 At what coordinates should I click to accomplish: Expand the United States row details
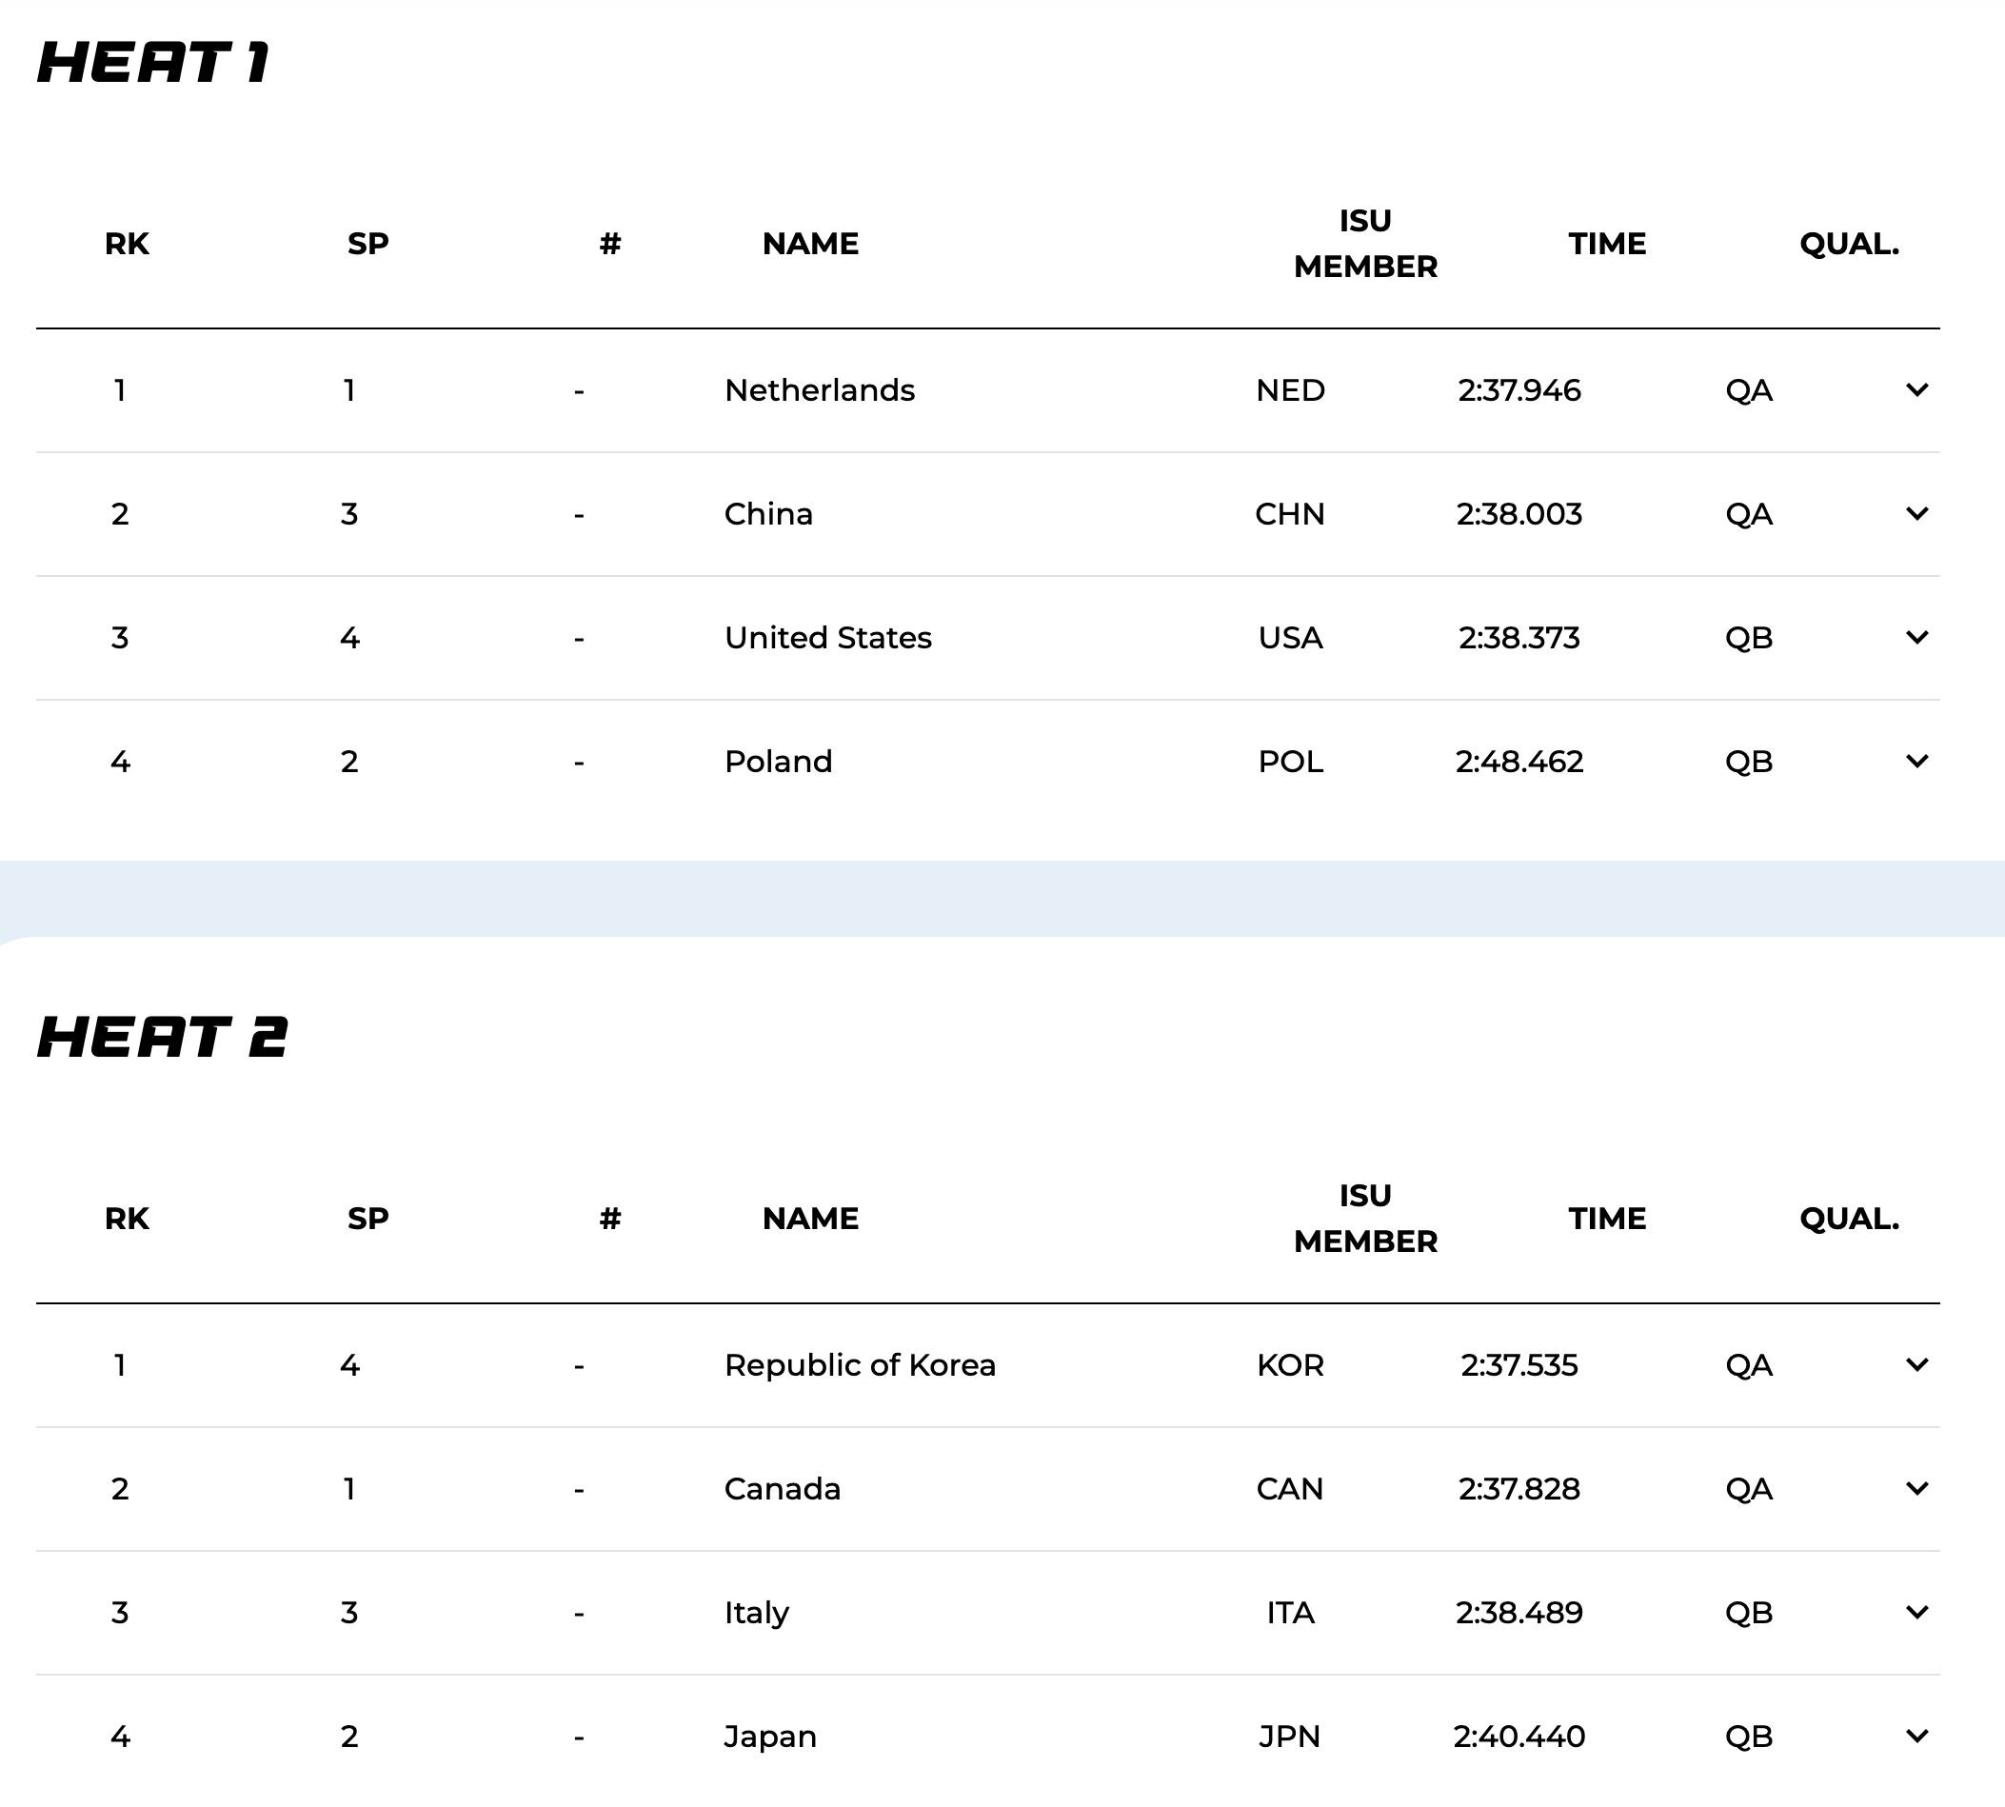1916,638
